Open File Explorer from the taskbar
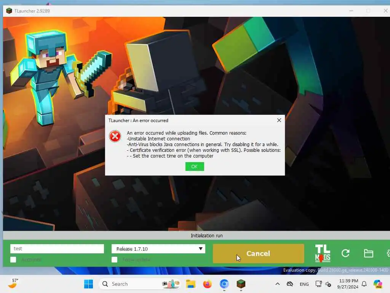The image size is (390, 293). pos(191,284)
